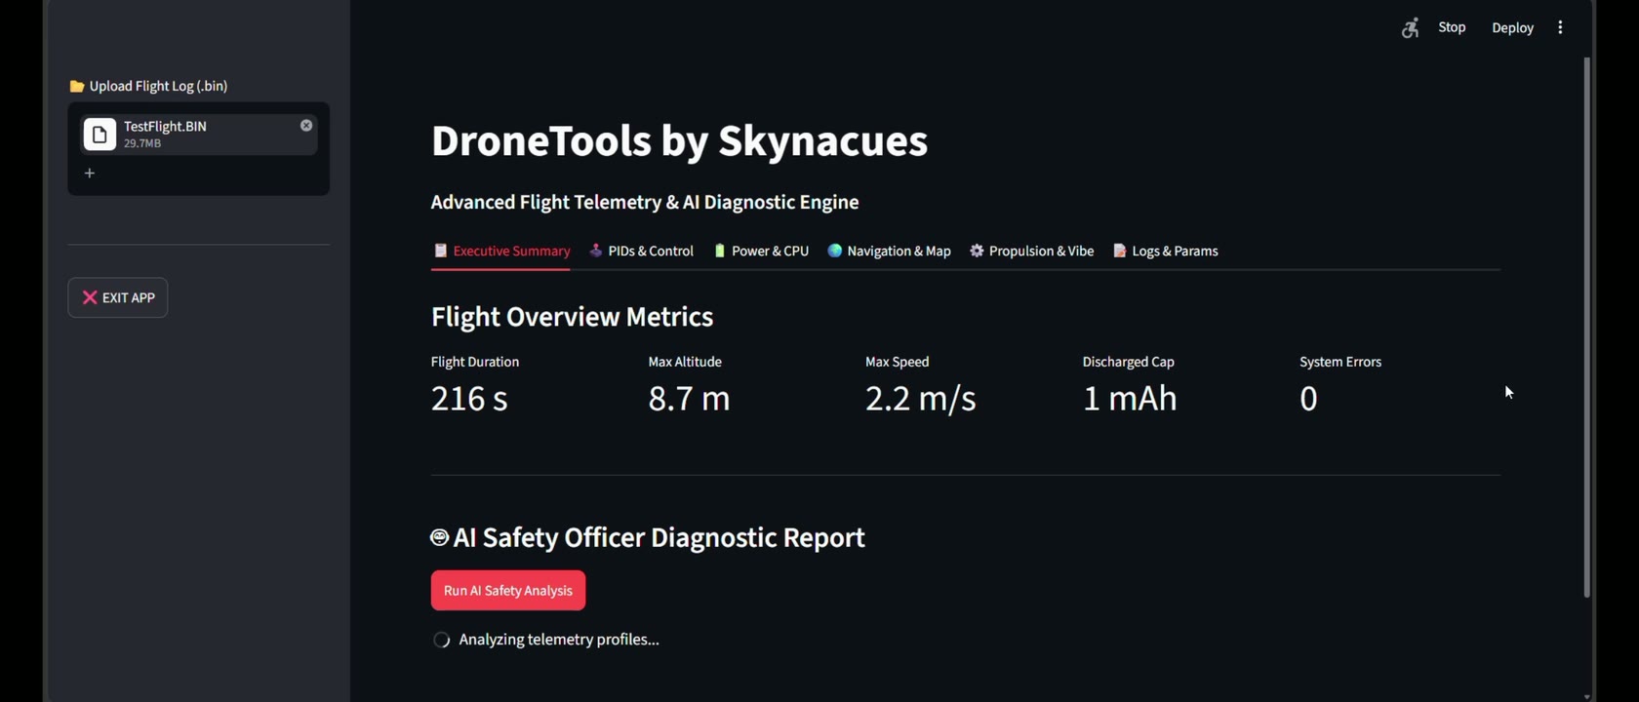Click the '8.7 m' max altitude value
The width and height of the screenshot is (1639, 702).
[689, 398]
